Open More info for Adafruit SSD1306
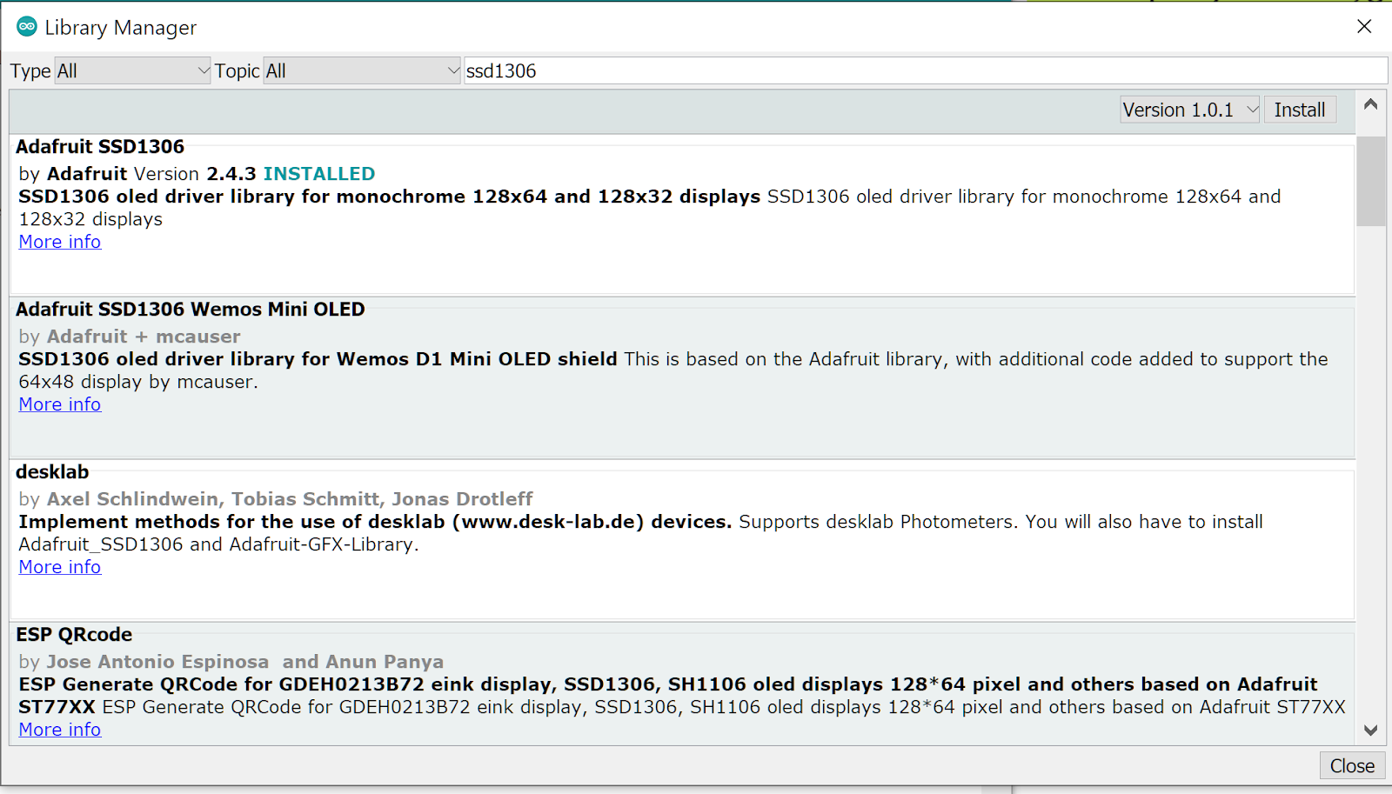Image resolution: width=1392 pixels, height=794 pixels. point(60,242)
